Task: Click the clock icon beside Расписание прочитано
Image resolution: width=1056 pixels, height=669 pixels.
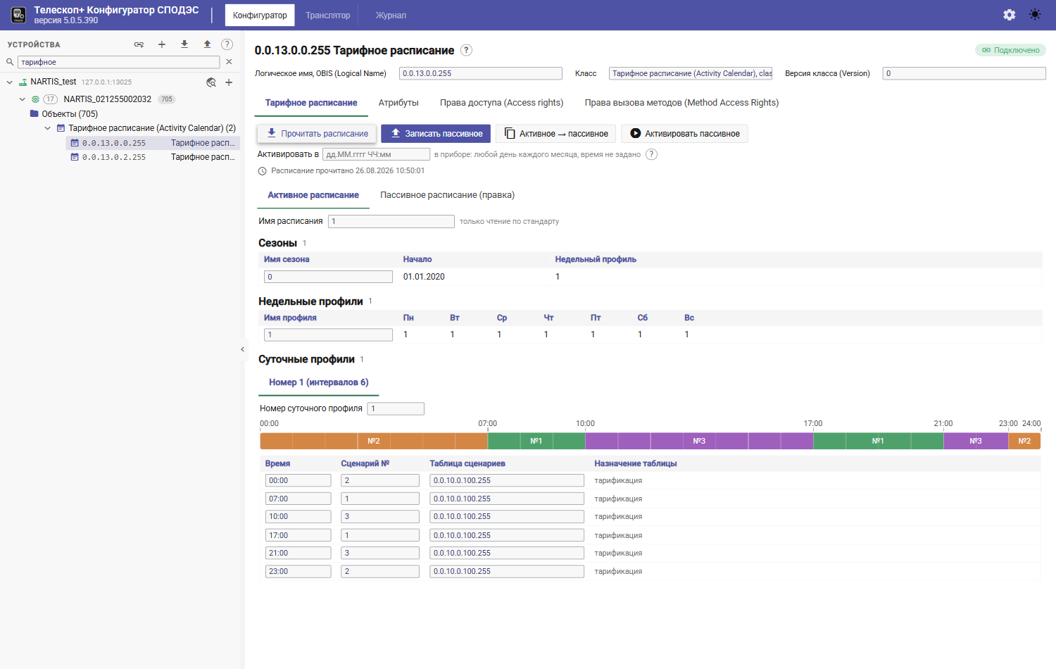Action: (x=263, y=171)
